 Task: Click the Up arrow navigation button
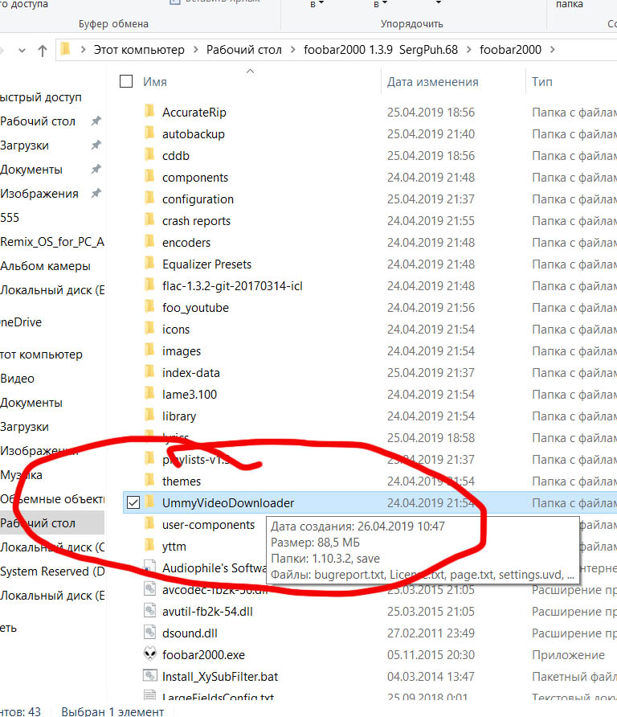[43, 51]
